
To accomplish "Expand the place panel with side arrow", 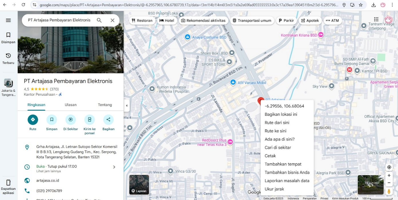I will (127, 105).
